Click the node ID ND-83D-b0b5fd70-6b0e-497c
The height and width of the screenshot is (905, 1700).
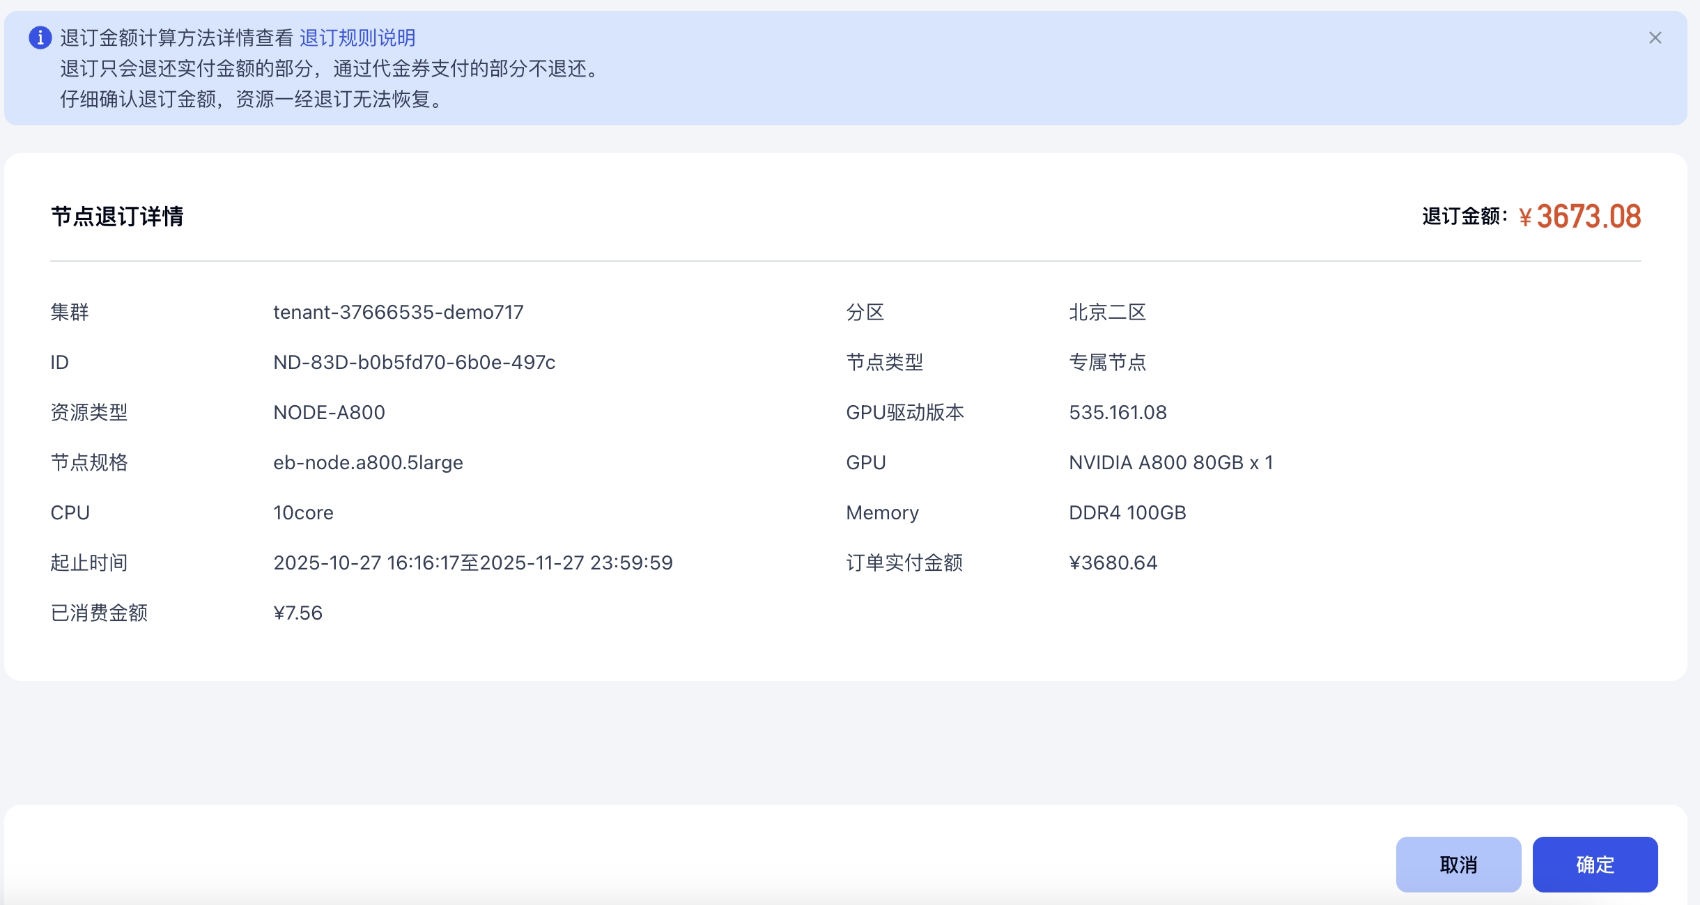pos(414,362)
